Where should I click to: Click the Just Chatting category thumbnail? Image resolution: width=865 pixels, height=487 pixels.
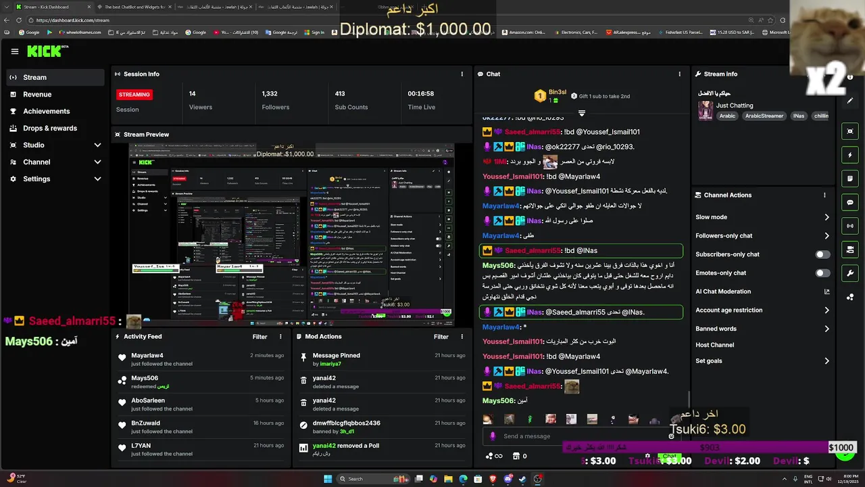[x=706, y=110]
